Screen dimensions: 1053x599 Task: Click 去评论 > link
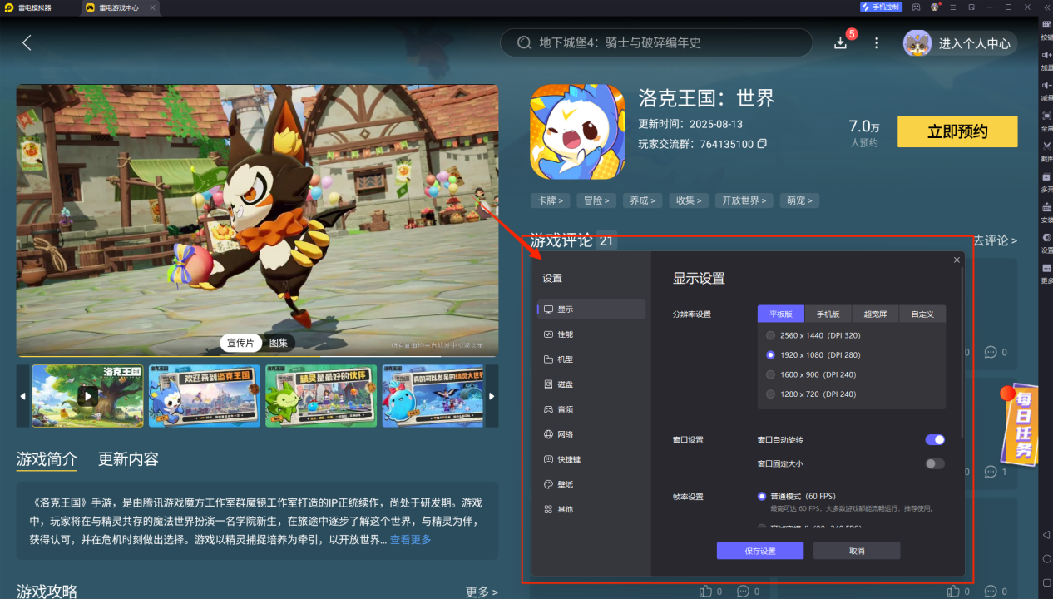pos(995,240)
